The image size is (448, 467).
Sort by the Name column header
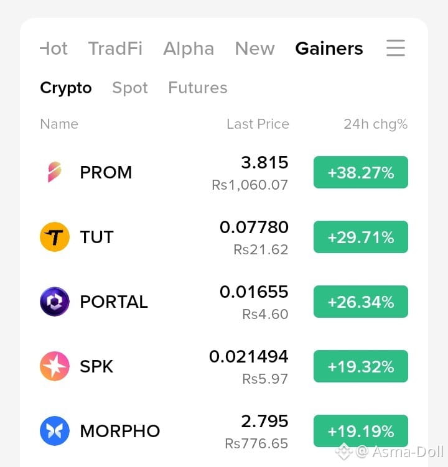click(59, 124)
